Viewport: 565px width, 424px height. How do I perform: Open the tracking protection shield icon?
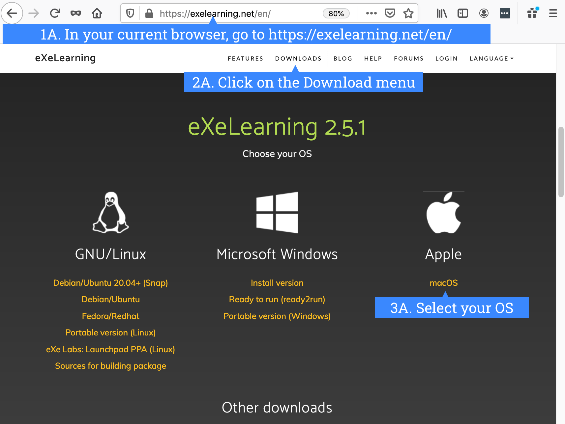130,13
